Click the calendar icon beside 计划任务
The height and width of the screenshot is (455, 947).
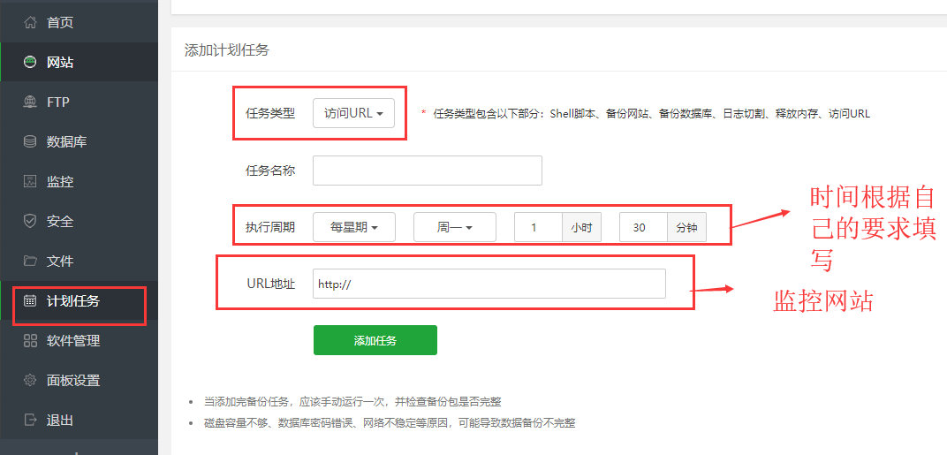tap(30, 301)
